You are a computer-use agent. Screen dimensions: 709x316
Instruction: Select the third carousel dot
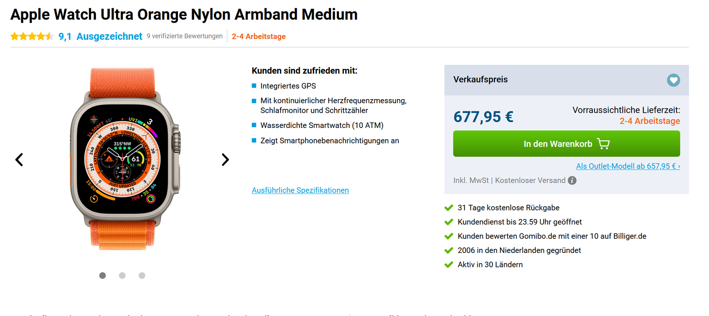pos(142,275)
